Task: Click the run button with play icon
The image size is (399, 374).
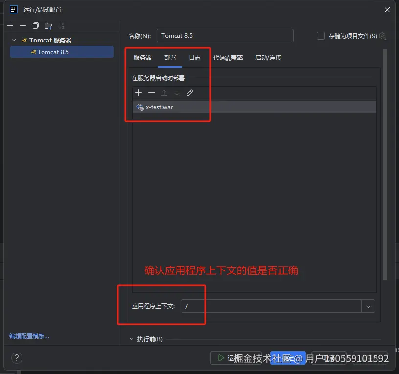Action: (x=236, y=358)
